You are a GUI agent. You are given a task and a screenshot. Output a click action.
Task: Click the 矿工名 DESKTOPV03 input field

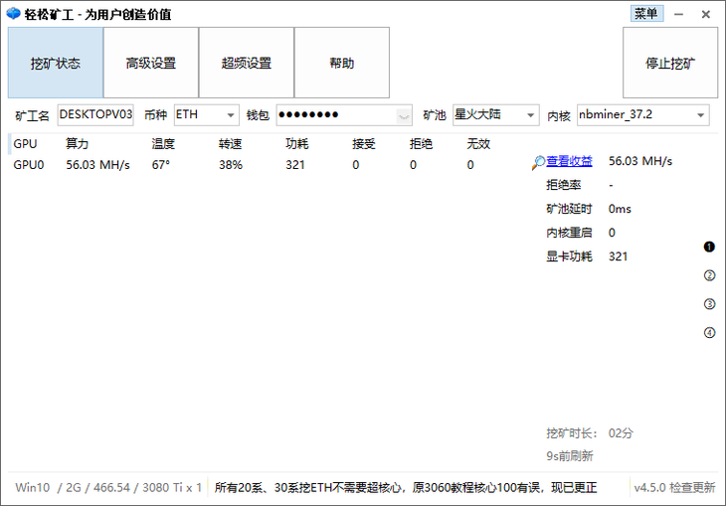pyautogui.click(x=95, y=115)
